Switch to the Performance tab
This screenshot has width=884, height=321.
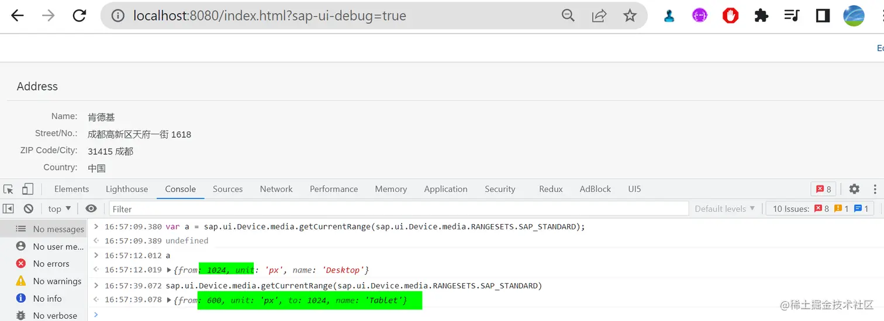(334, 189)
